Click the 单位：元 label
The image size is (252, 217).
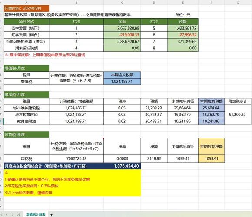coord(183,15)
